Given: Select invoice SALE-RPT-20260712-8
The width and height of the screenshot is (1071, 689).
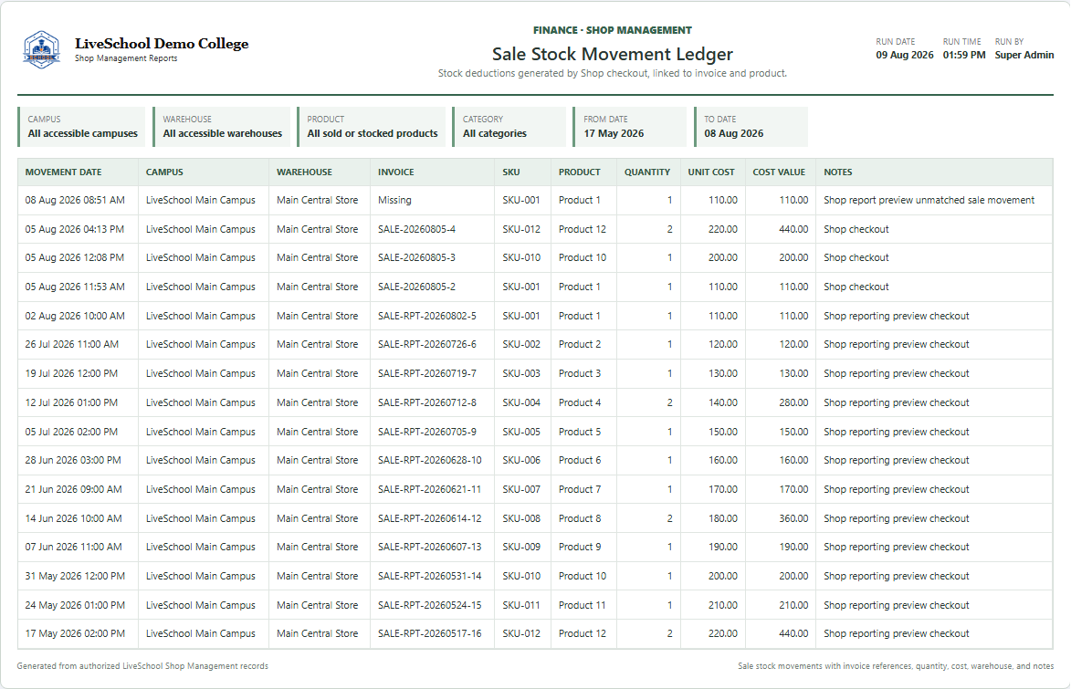Looking at the screenshot, I should click(x=427, y=402).
